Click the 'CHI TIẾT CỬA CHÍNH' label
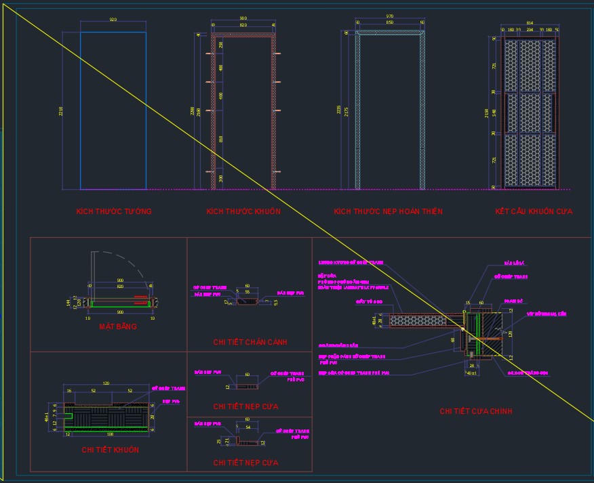 pos(475,411)
